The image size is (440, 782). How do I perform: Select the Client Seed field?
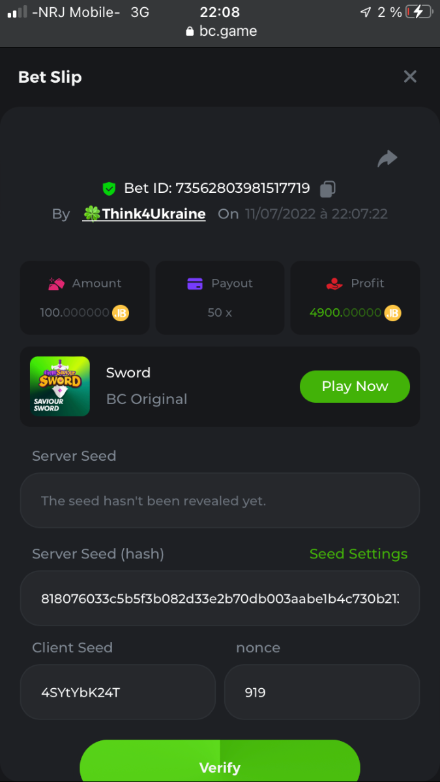point(117,692)
